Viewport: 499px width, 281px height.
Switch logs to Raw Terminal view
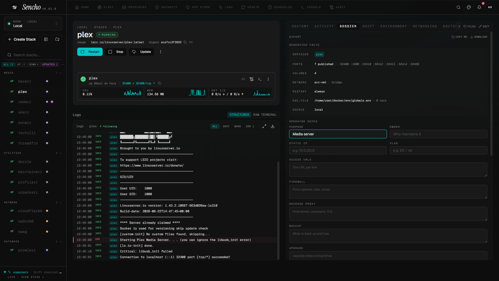[x=265, y=115]
